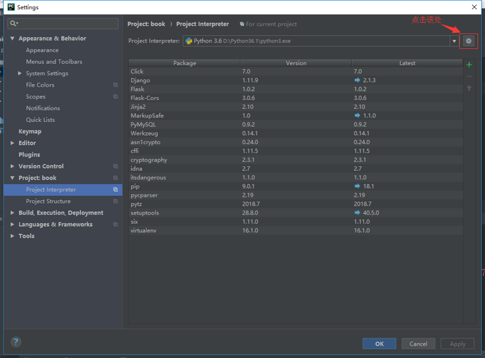Open Notifications settings
This screenshot has width=485, height=358.
point(43,108)
